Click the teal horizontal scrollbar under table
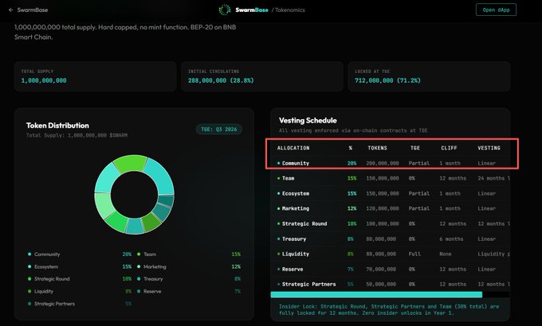The image size is (542, 326). [376, 295]
